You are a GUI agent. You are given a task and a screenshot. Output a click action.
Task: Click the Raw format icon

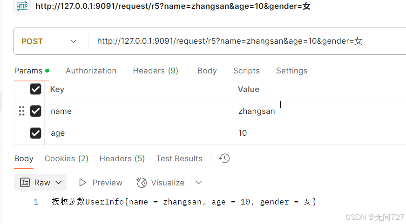point(25,183)
